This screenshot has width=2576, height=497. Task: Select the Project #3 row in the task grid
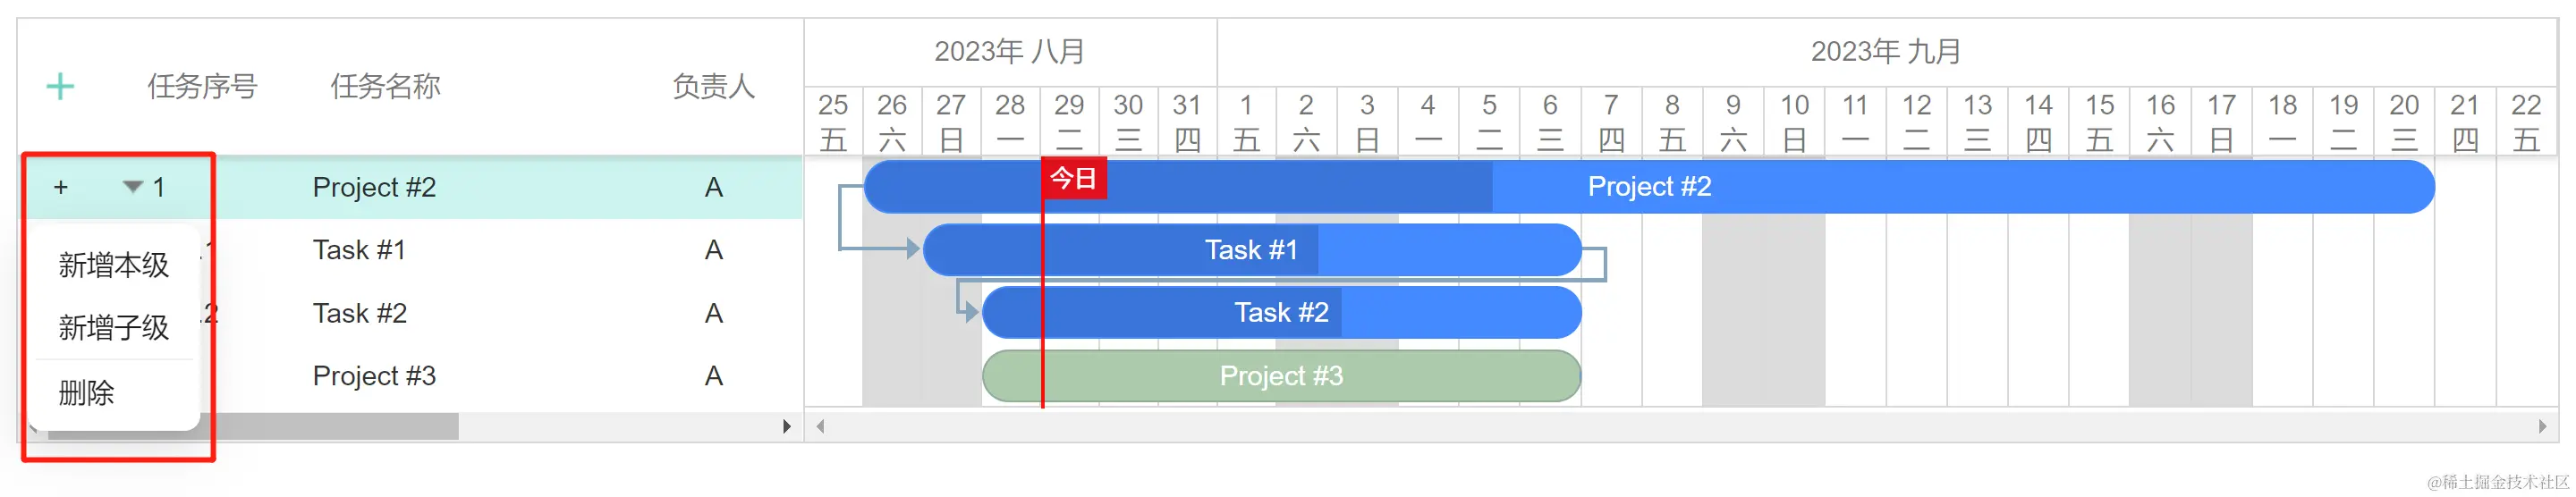pyautogui.click(x=374, y=376)
